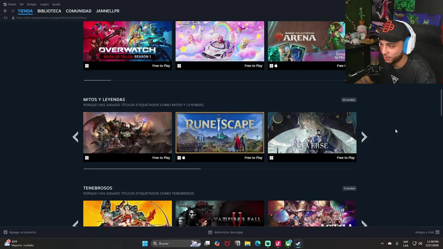Viewport: 443px width, 249px height.
Task: Open Microsoft Edge from the taskbar
Action: tap(257, 243)
